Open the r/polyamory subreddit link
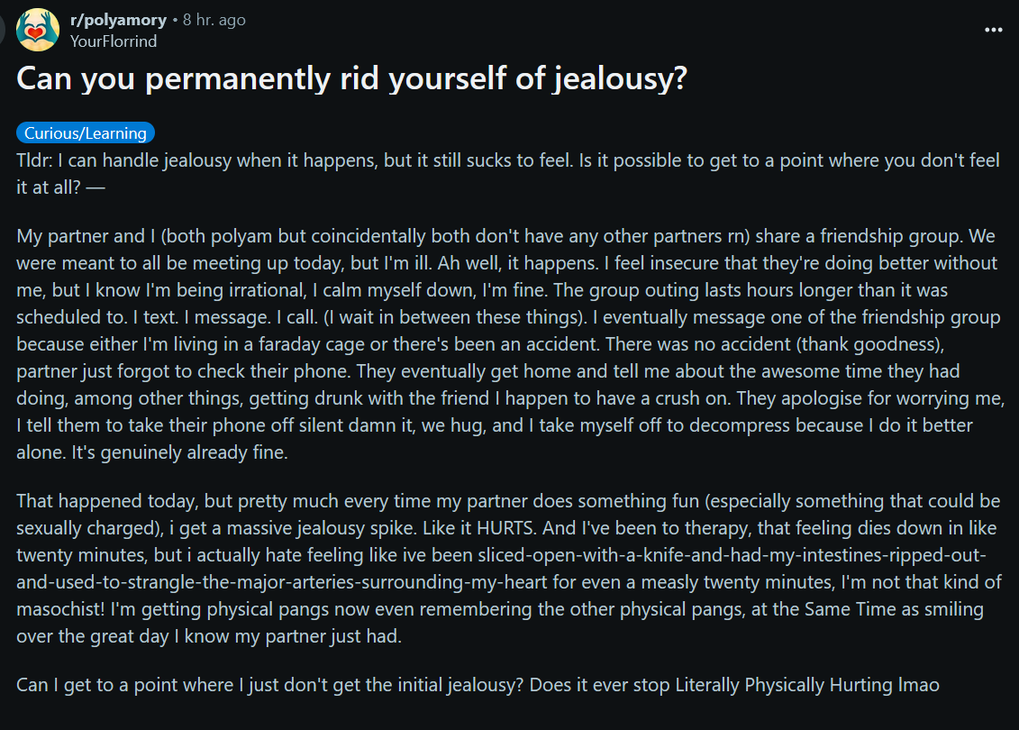The width and height of the screenshot is (1019, 730). point(118,20)
